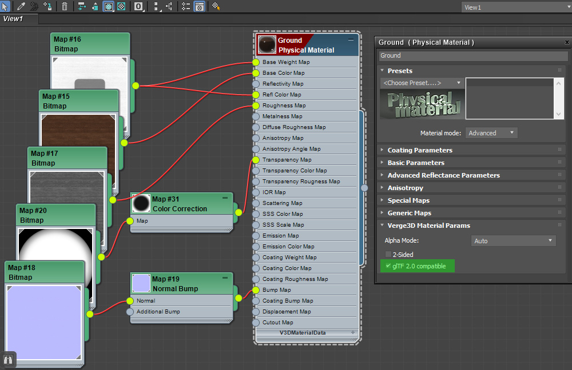Open the Choose Preset dropdown

[x=422, y=83]
